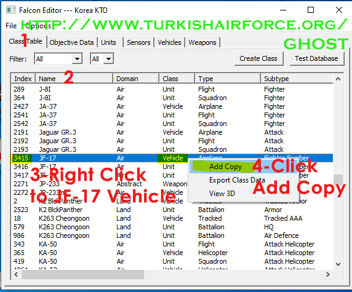Select the Class Table tab
The width and height of the screenshot is (352, 292).
pos(25,41)
